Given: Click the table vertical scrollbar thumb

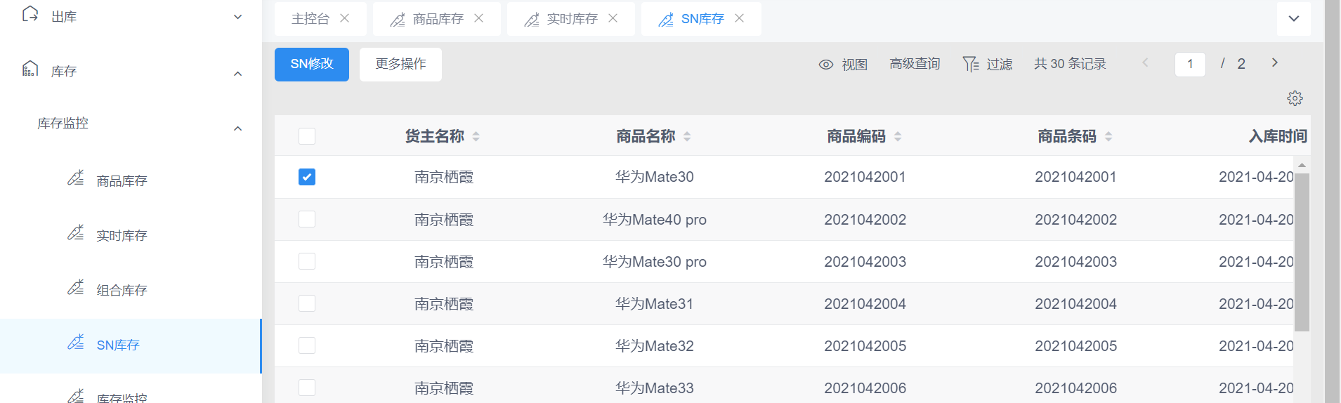Looking at the screenshot, I should pyautogui.click(x=1302, y=251).
